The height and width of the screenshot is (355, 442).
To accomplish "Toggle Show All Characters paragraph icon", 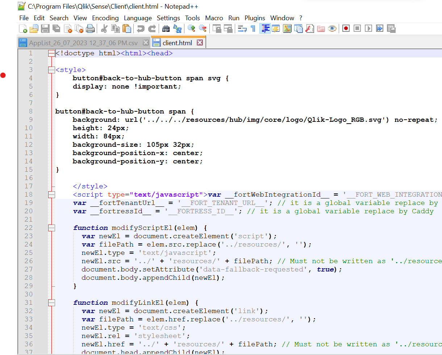I will [253, 28].
